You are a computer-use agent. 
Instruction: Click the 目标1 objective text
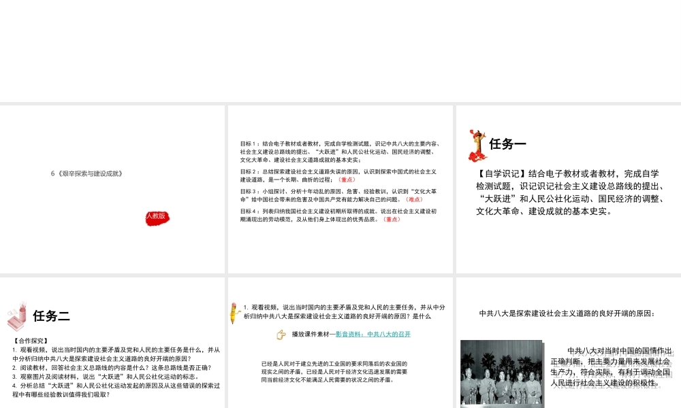(340, 152)
